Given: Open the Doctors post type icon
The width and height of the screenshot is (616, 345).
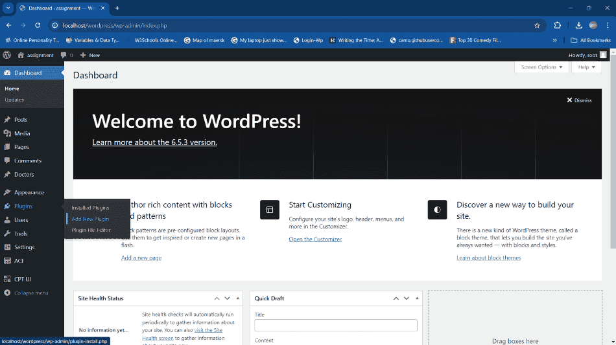Looking at the screenshot, I should 7,175.
